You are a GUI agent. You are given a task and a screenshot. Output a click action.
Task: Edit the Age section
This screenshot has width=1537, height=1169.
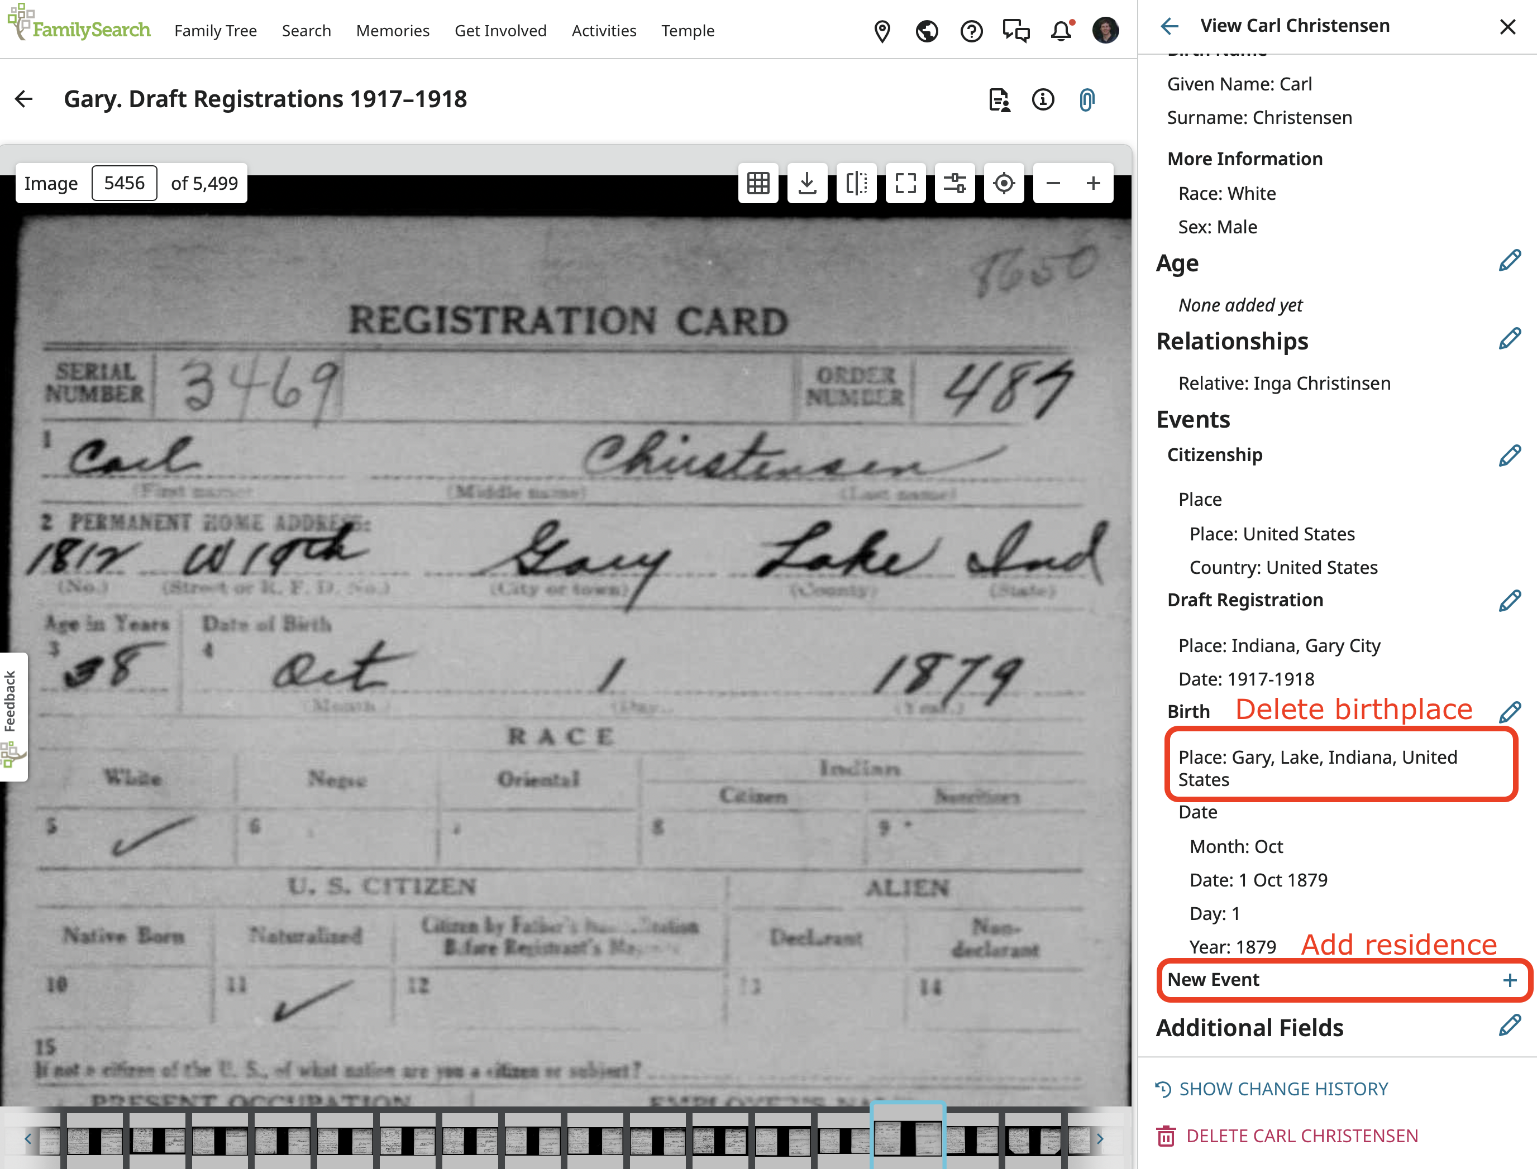1510,261
